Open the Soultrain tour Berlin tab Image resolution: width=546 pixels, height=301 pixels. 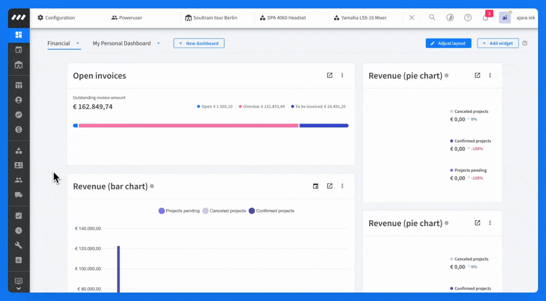211,18
